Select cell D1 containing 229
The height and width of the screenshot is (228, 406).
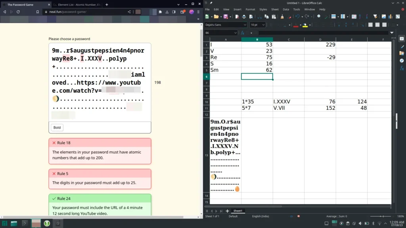coord(320,44)
